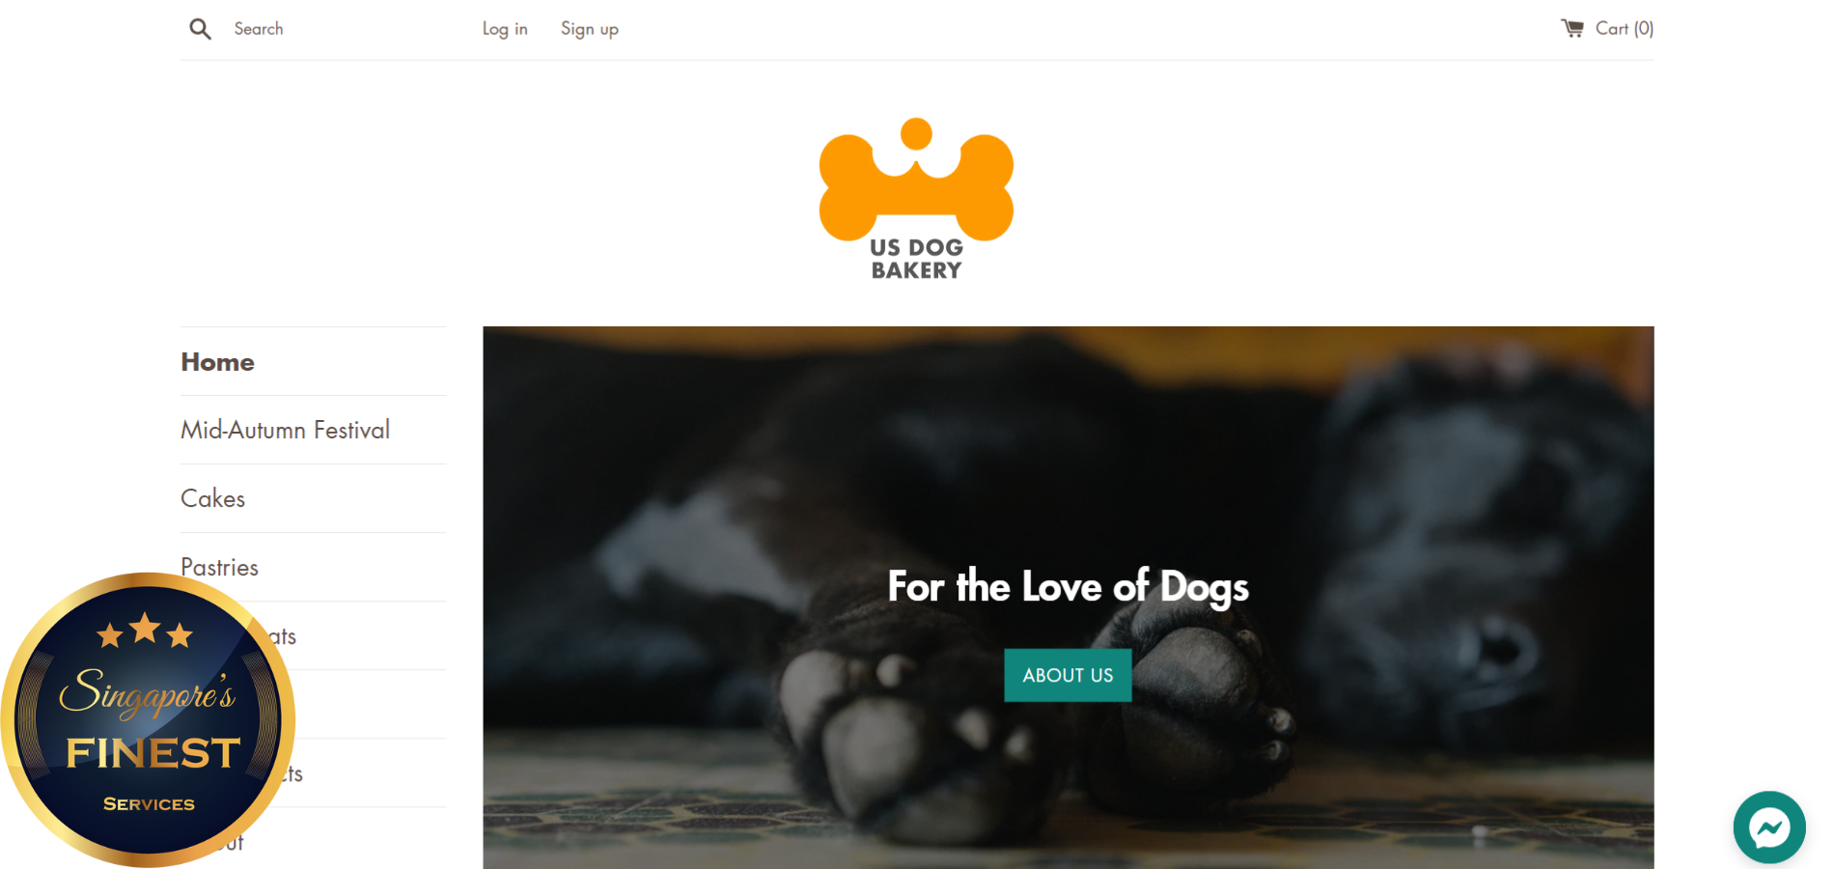1834x869 pixels.
Task: Focus the Search input field
Action: coord(338,29)
